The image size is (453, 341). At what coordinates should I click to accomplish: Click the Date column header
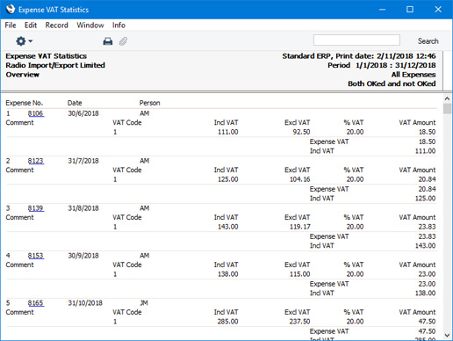click(75, 103)
